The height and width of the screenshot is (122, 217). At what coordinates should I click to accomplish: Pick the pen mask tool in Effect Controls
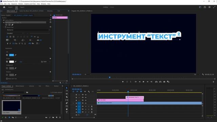coord(12,25)
